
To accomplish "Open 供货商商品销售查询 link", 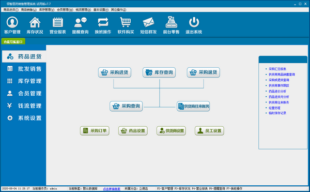I will [282, 75].
